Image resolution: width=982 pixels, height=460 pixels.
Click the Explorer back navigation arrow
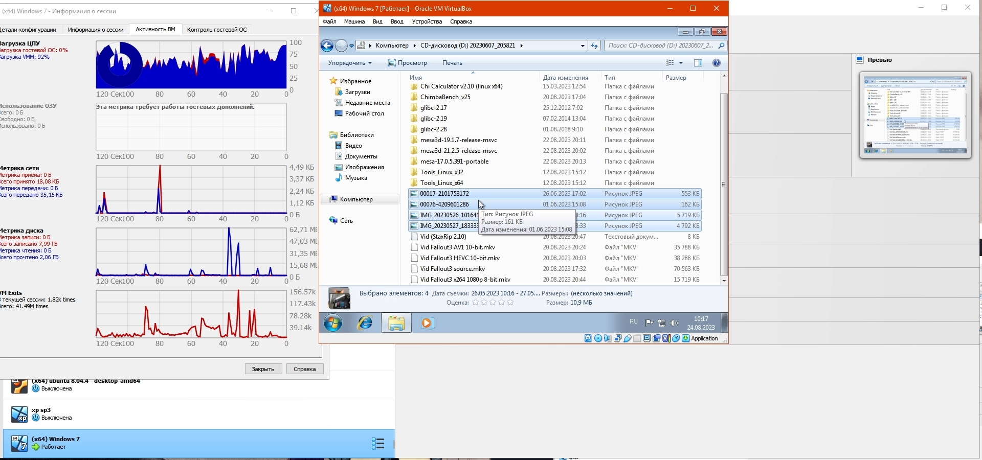pos(327,46)
